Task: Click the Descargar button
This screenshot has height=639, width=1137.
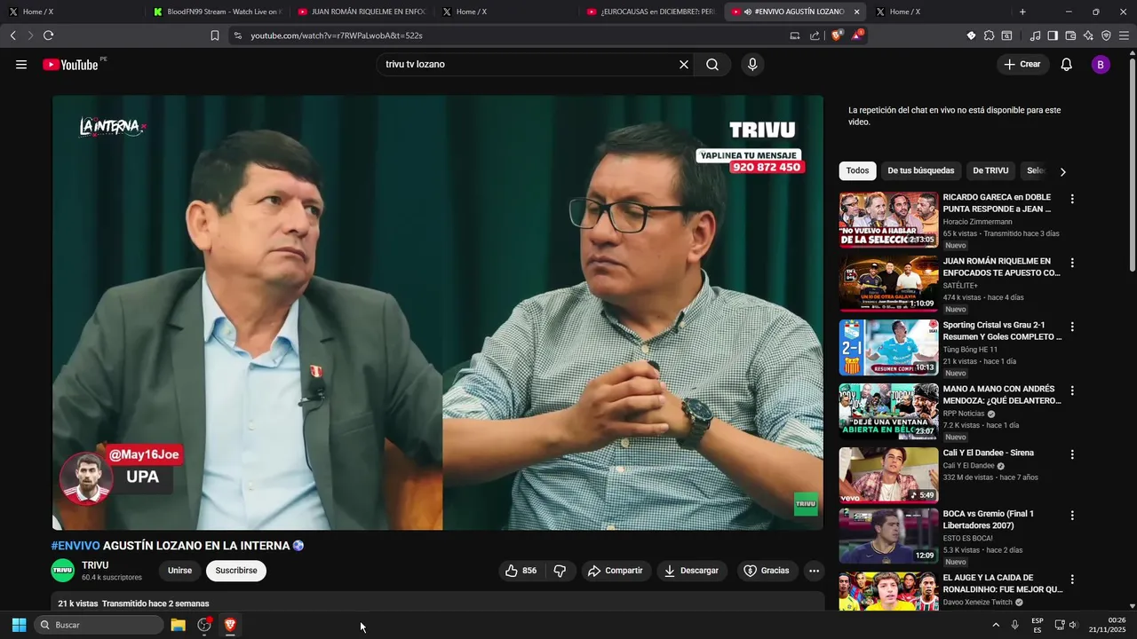Action: 692,571
